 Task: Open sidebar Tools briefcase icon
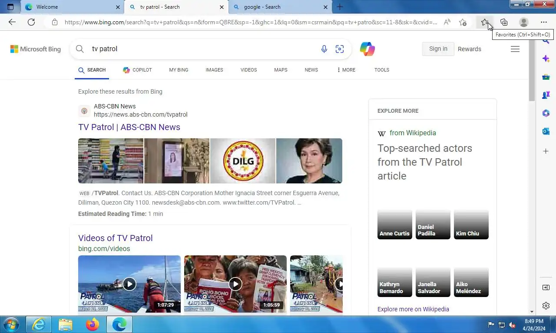pos(546,77)
